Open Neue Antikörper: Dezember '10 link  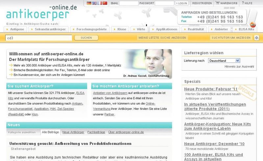(x=214, y=144)
